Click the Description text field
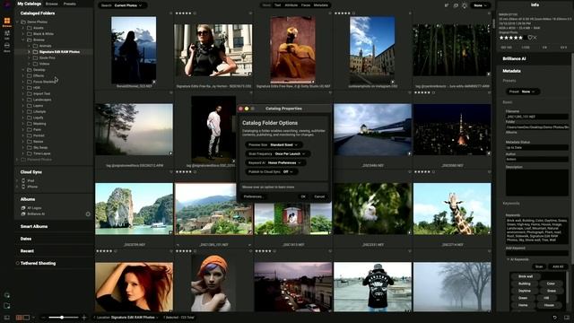The height and width of the screenshot is (323, 574). point(536,182)
